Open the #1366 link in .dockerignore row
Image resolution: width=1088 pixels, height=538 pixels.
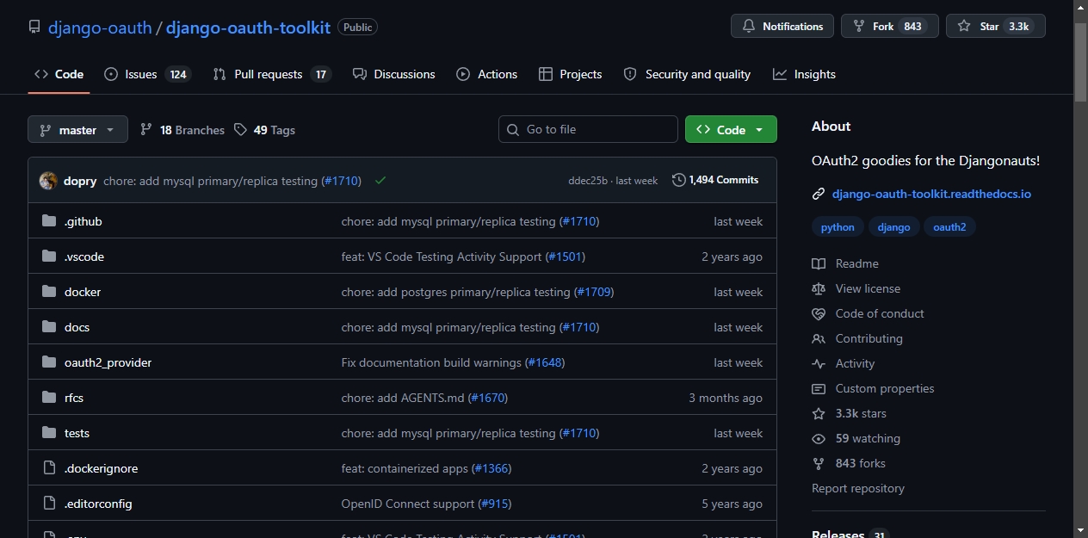point(491,468)
